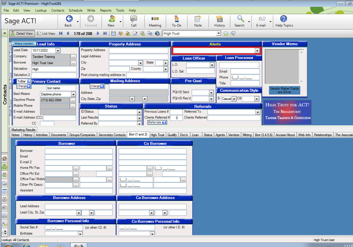Open the High Trust layout dropdown
This screenshot has width=353, height=247.
click(x=218, y=33)
